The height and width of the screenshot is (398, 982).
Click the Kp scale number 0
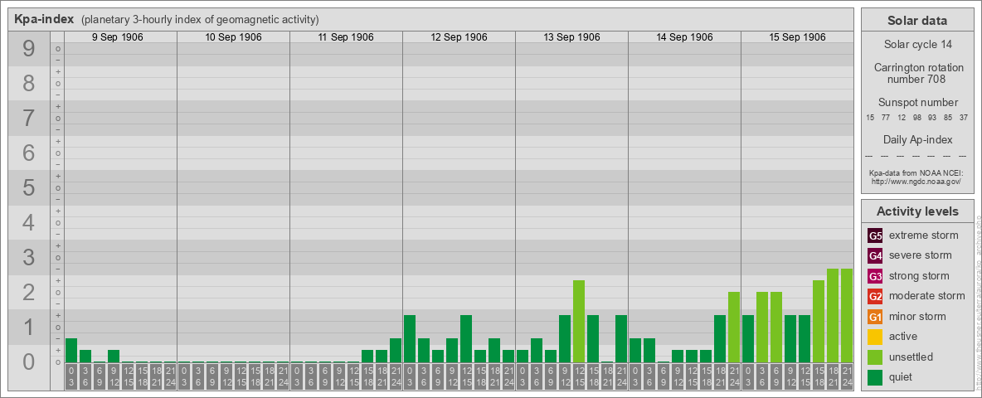pos(29,361)
